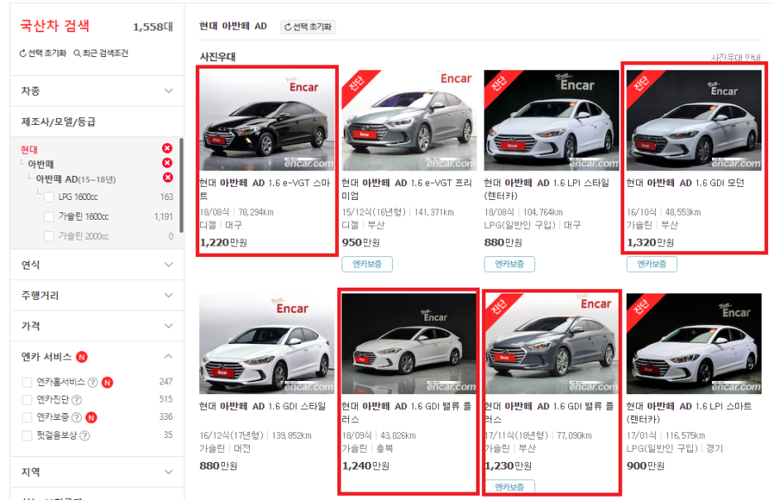Open white 1.6 GDI 스타일 car photo
The height and width of the screenshot is (500, 774).
coord(266,344)
